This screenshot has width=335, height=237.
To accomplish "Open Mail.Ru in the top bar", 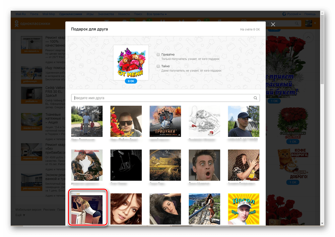I will pyautogui.click(x=20, y=14).
